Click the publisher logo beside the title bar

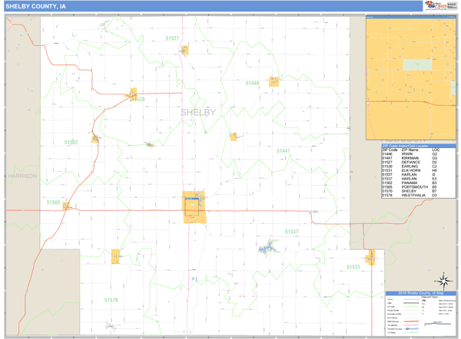(x=441, y=5)
